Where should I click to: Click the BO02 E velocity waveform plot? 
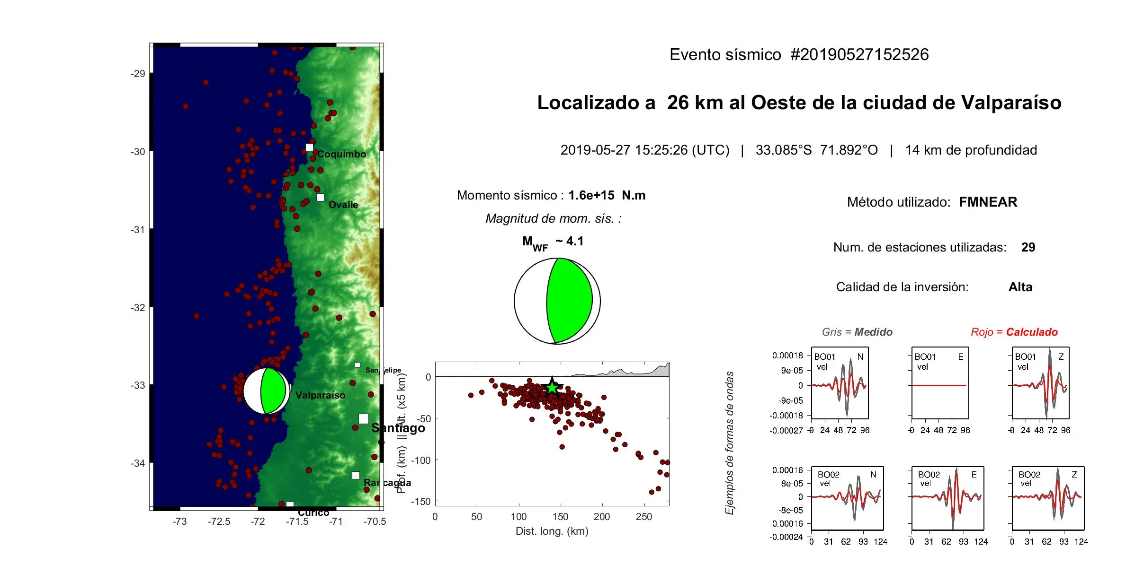pos(948,498)
